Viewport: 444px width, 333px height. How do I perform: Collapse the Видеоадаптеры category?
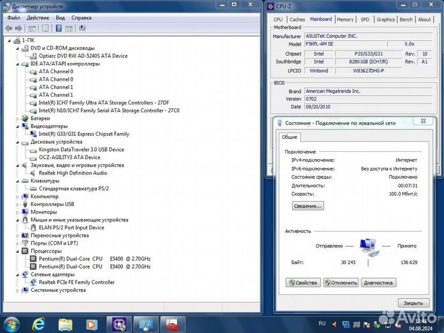click(x=17, y=126)
